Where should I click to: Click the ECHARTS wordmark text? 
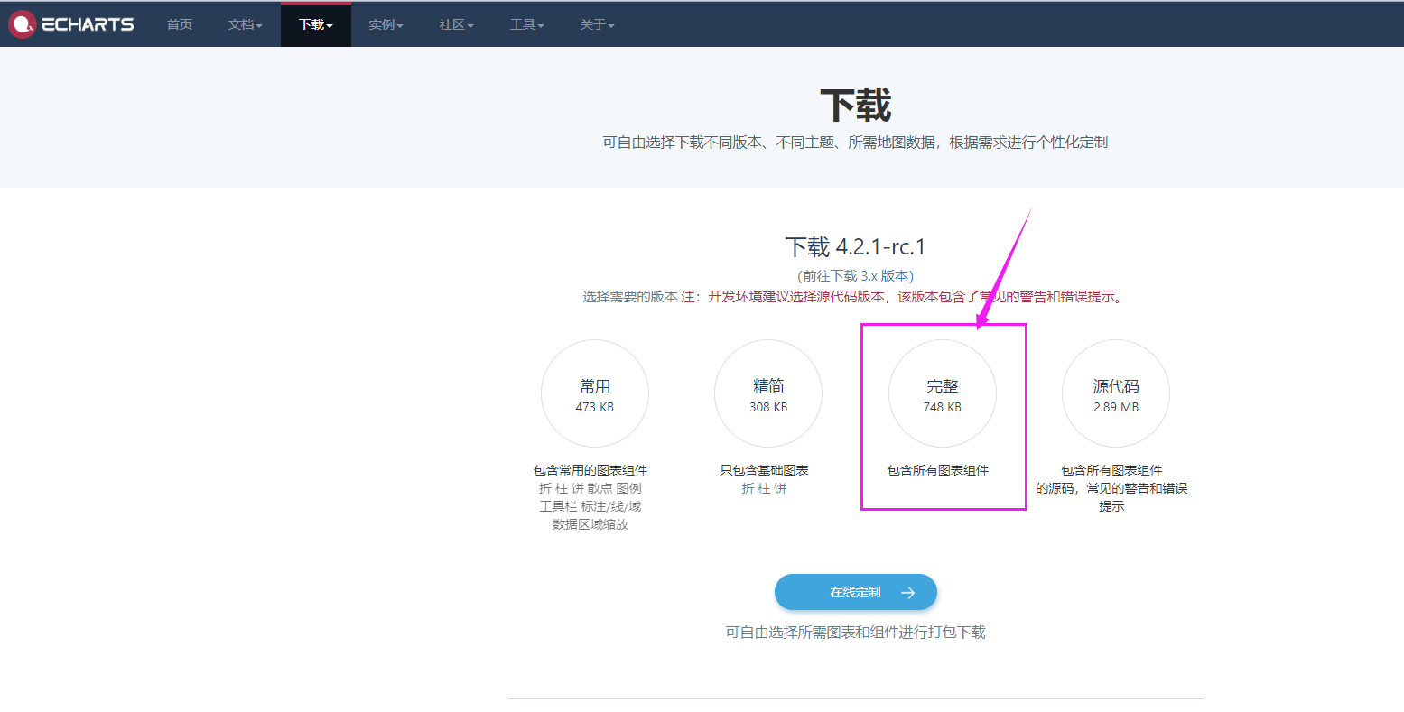click(x=90, y=24)
